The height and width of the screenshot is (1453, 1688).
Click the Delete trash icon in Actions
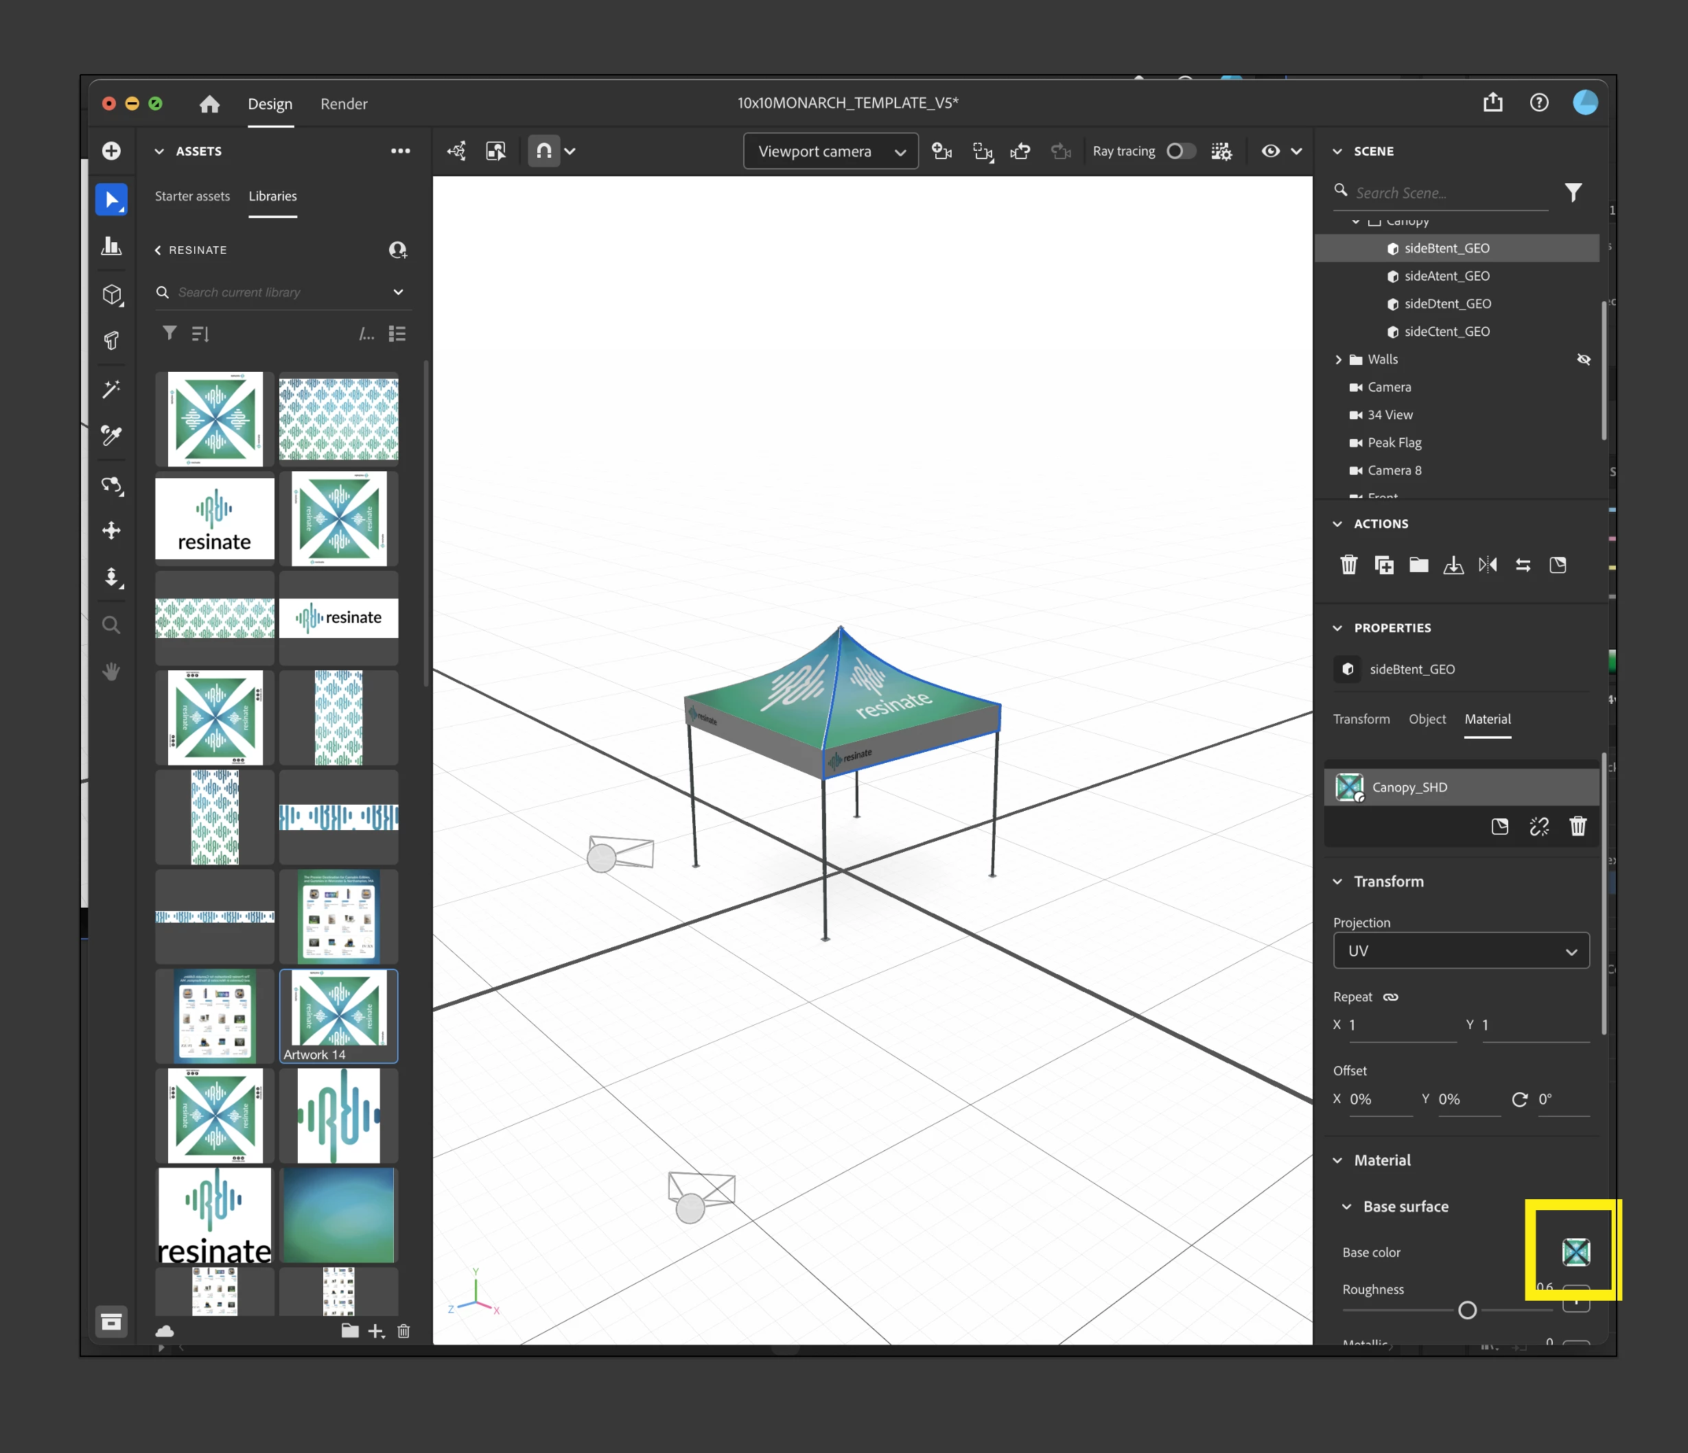[1348, 565]
